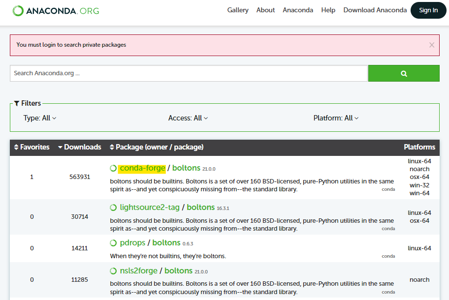Open the Gallery menu item
Viewport: 449px width, 300px height.
tap(238, 10)
